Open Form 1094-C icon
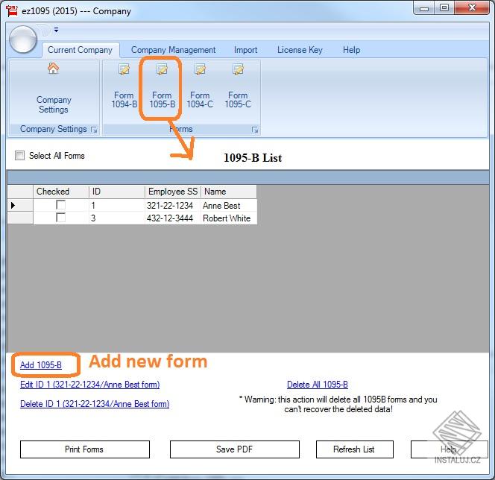 200,69
